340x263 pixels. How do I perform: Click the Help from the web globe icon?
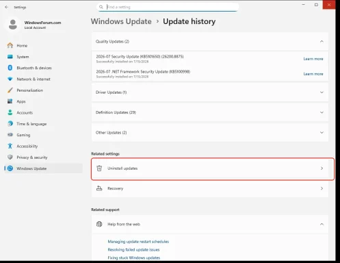99,224
